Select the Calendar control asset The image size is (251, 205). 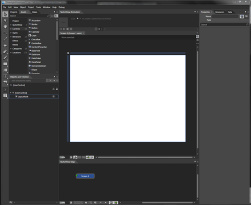(x=35, y=32)
